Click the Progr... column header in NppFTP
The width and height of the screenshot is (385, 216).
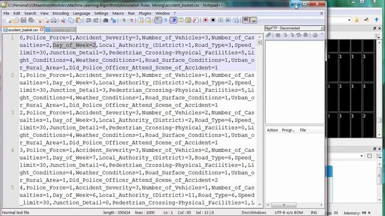point(288,130)
